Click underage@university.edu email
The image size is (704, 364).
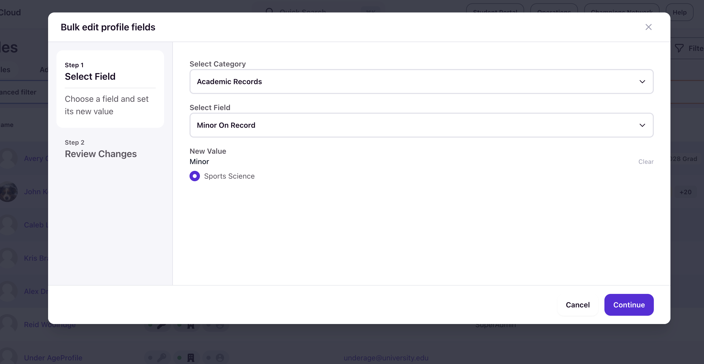tap(386, 358)
